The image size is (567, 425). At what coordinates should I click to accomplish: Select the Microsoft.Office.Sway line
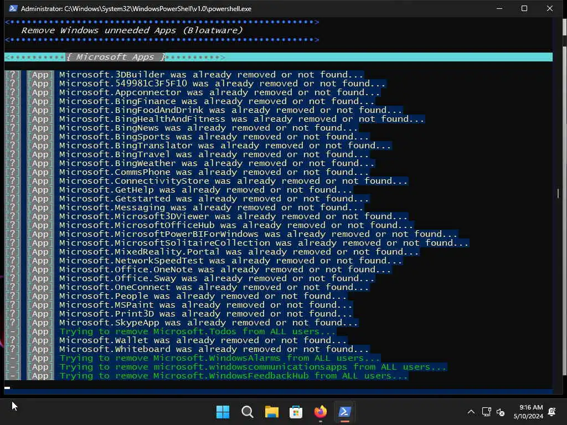tap(217, 278)
